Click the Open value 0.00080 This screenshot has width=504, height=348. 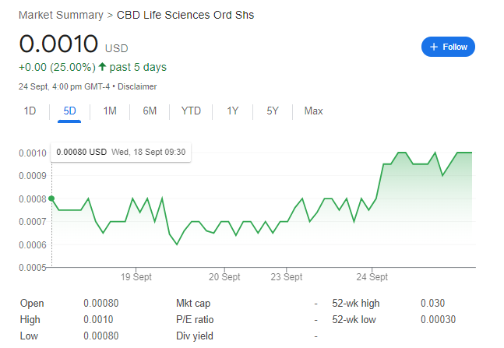pos(101,303)
